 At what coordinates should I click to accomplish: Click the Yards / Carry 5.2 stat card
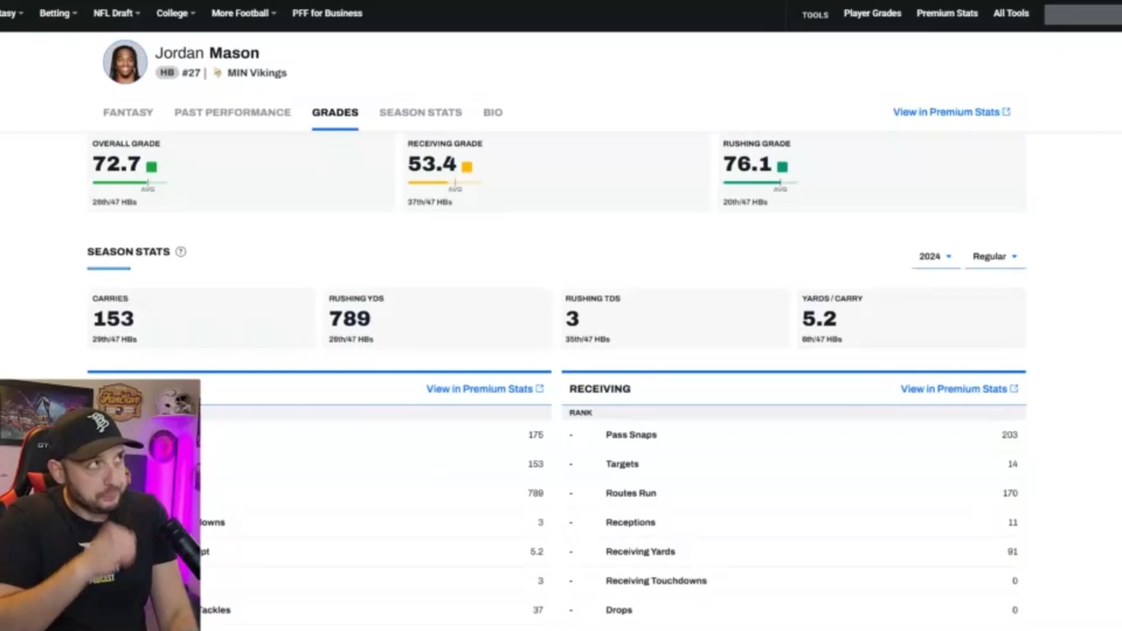(x=911, y=318)
